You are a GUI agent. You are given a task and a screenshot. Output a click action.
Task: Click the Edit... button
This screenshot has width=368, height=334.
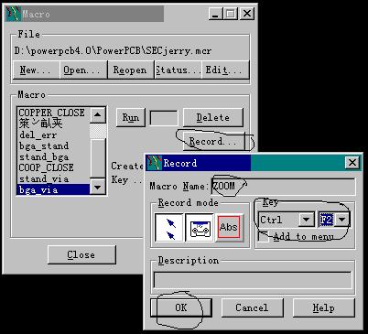click(x=225, y=70)
